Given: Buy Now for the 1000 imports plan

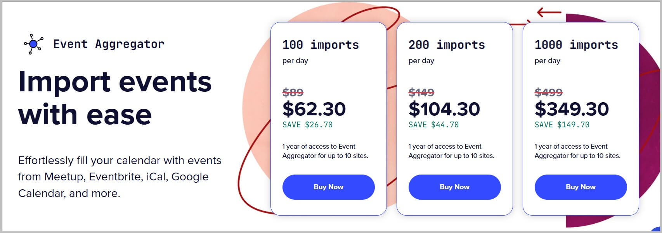Looking at the screenshot, I should click(580, 187).
